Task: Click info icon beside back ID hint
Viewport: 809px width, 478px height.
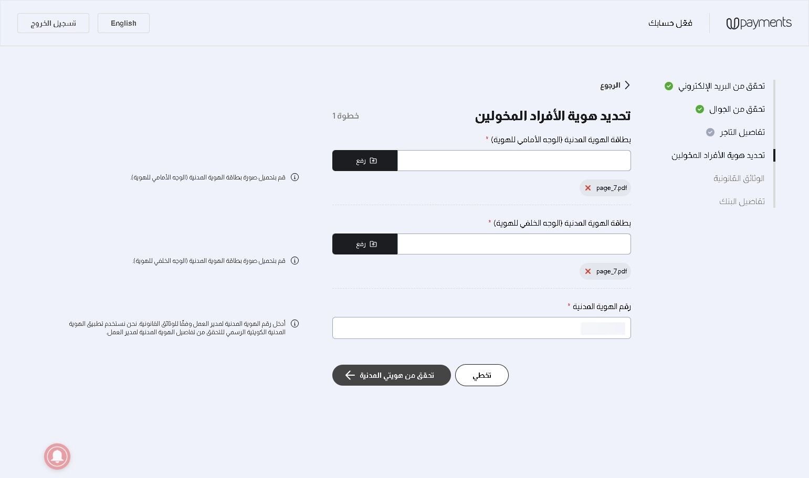Action: coord(295,261)
